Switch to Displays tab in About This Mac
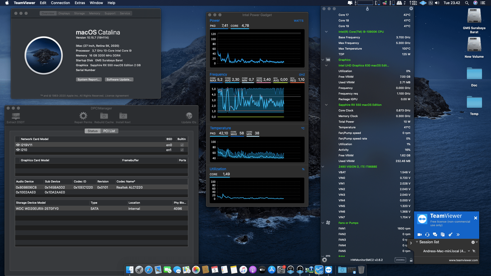491x276 pixels. pos(64,13)
